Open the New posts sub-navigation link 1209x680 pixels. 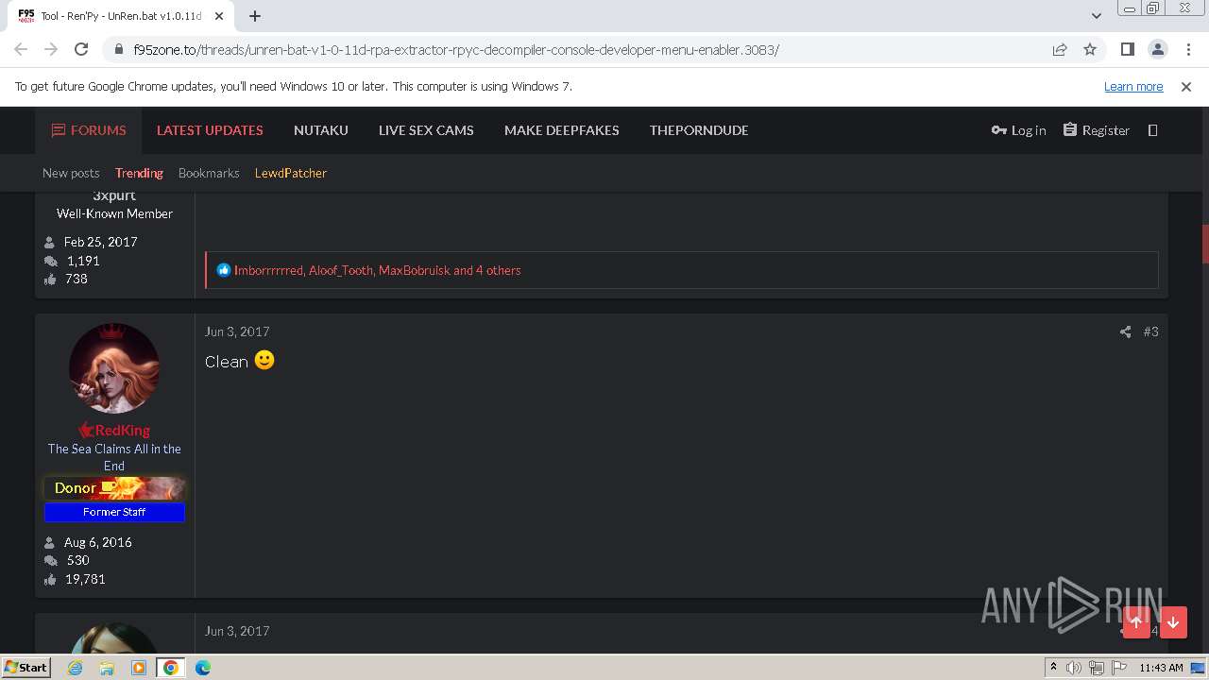[x=71, y=173]
